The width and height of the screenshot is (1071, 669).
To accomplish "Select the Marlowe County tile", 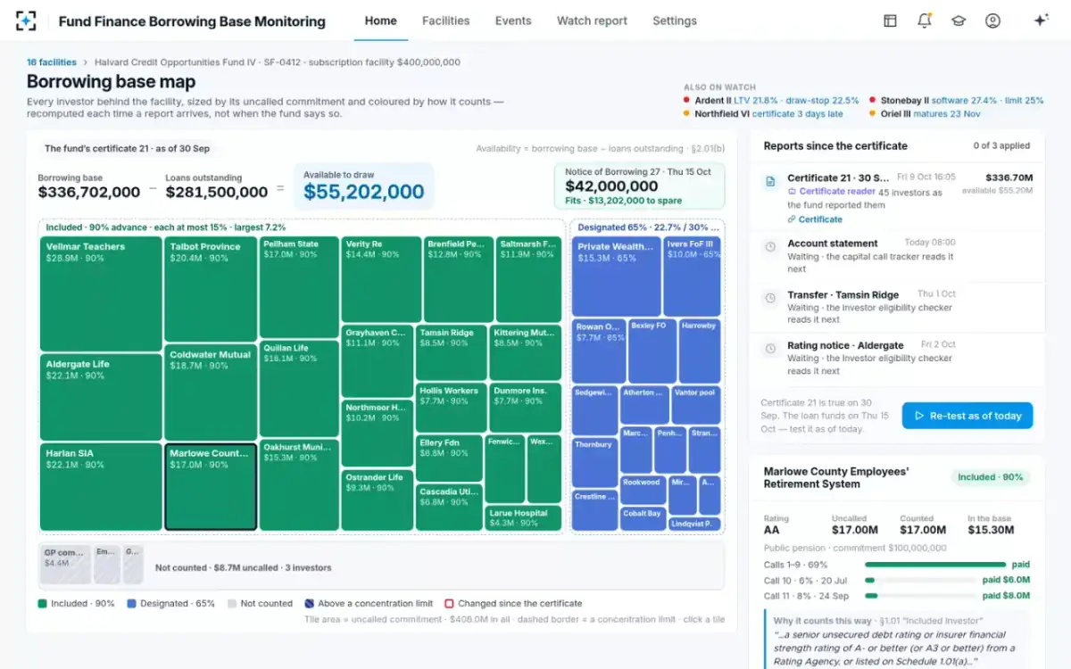I will [x=211, y=487].
